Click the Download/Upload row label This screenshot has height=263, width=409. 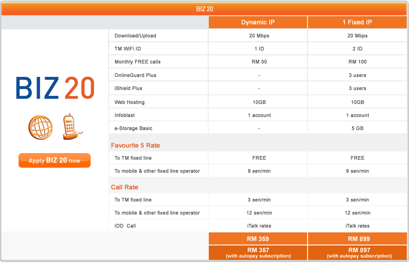pos(135,36)
